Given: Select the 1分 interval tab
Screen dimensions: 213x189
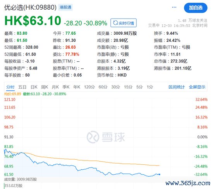Looking at the screenshot, I should coord(150,87).
